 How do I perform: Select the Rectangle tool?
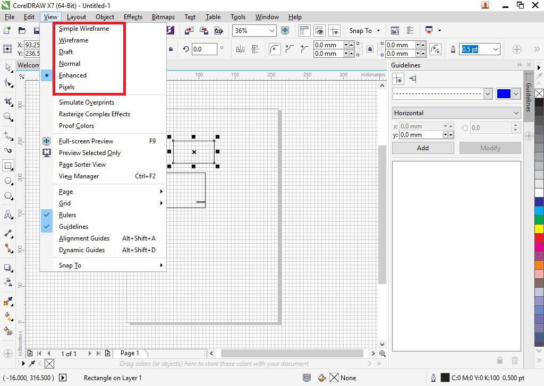point(8,166)
